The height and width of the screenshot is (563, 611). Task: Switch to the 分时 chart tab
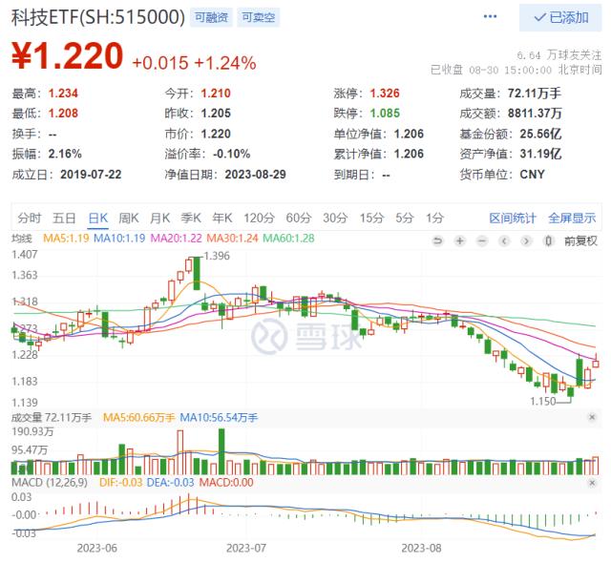pyautogui.click(x=30, y=218)
